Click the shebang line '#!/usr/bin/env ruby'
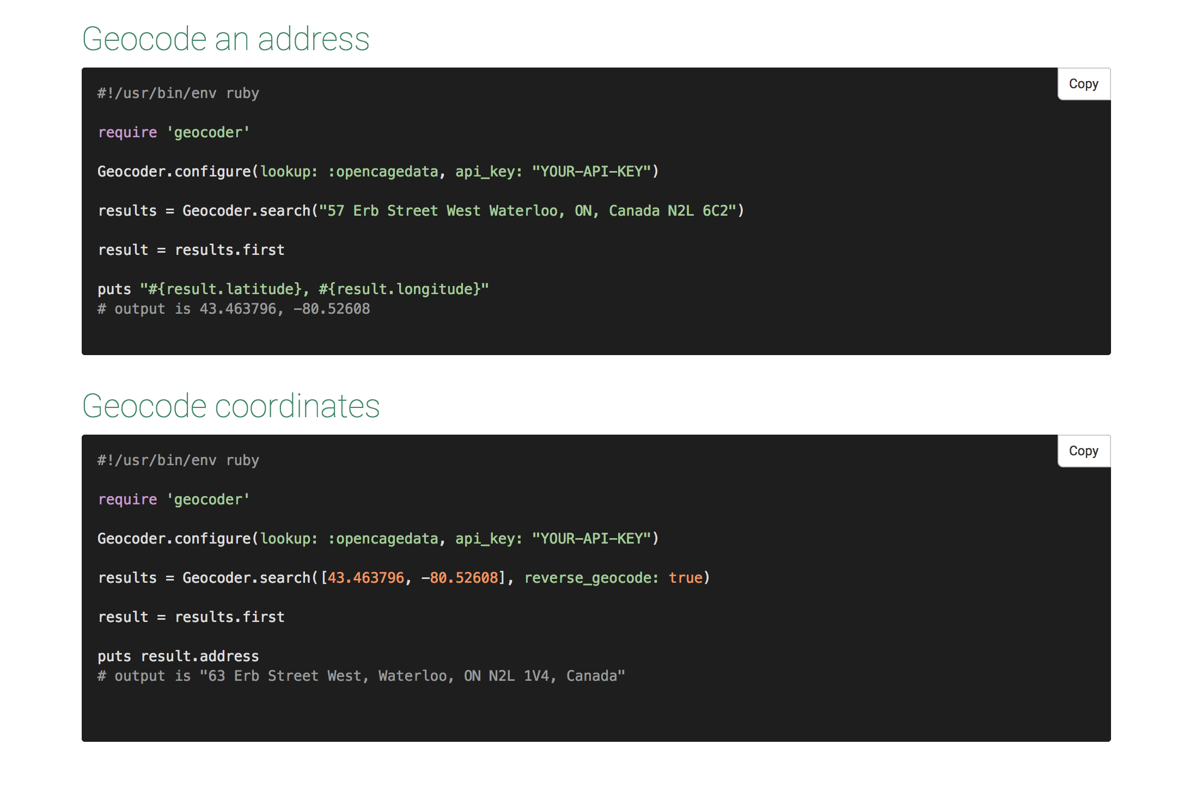1184x793 pixels. point(178,93)
